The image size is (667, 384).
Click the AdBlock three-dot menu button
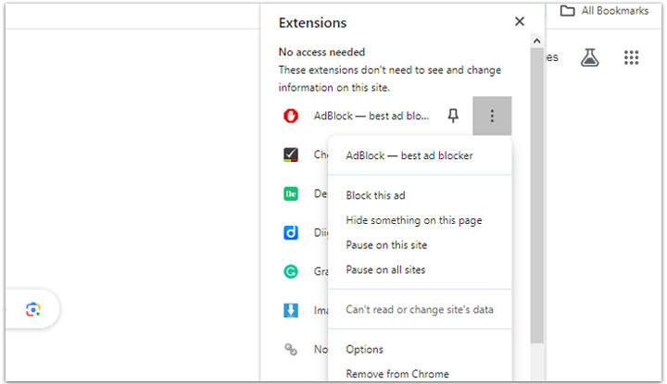pyautogui.click(x=492, y=116)
